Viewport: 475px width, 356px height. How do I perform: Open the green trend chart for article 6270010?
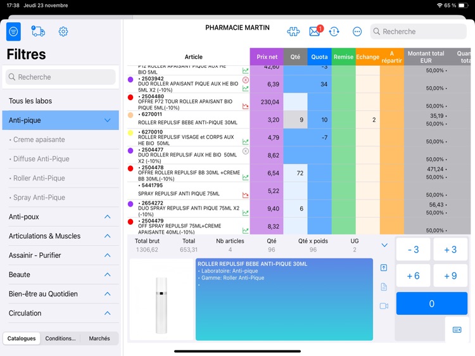click(245, 141)
